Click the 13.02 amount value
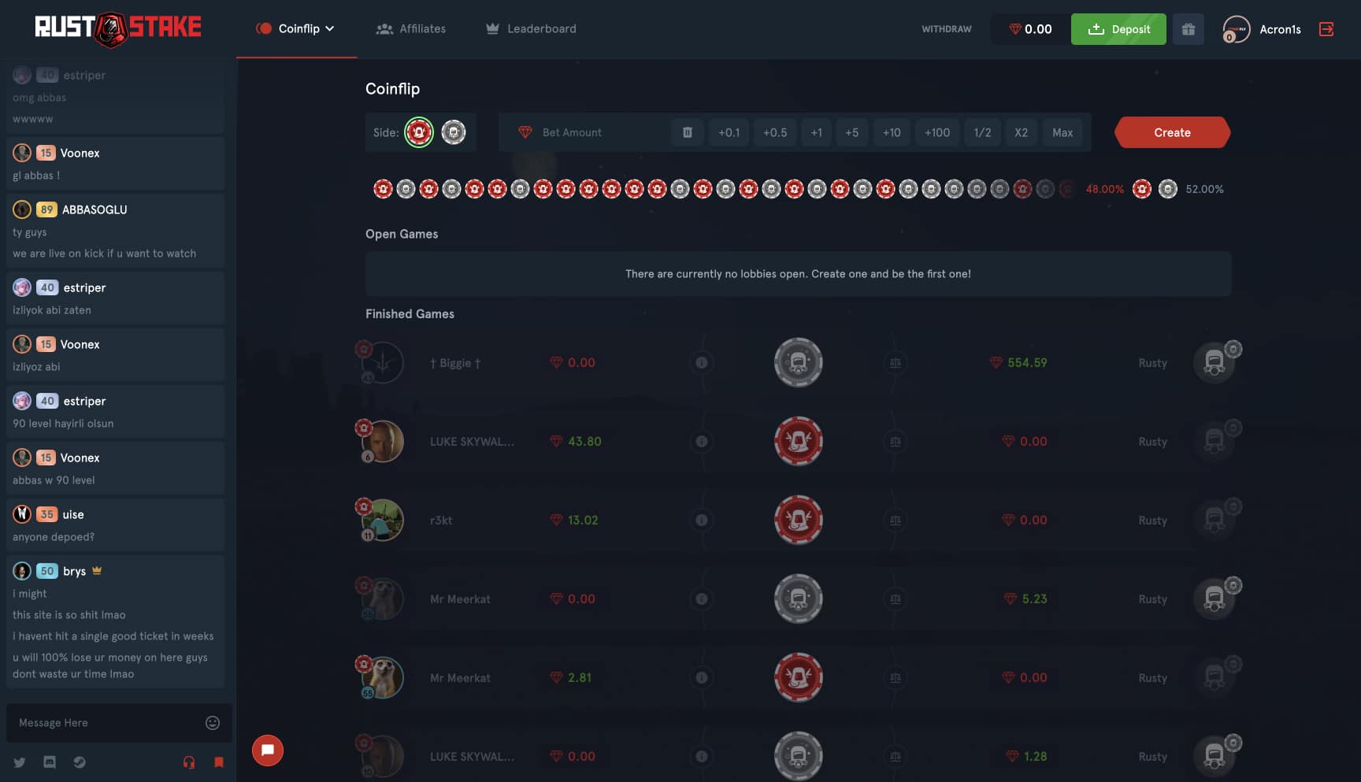 [x=583, y=521]
